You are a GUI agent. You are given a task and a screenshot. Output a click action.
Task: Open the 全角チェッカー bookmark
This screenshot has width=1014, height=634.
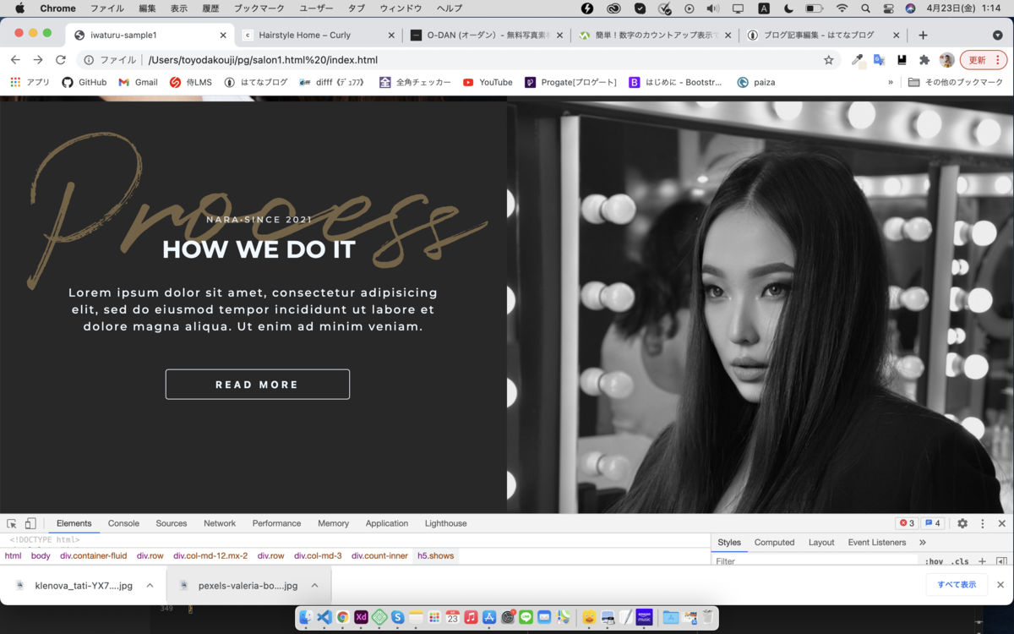click(415, 82)
